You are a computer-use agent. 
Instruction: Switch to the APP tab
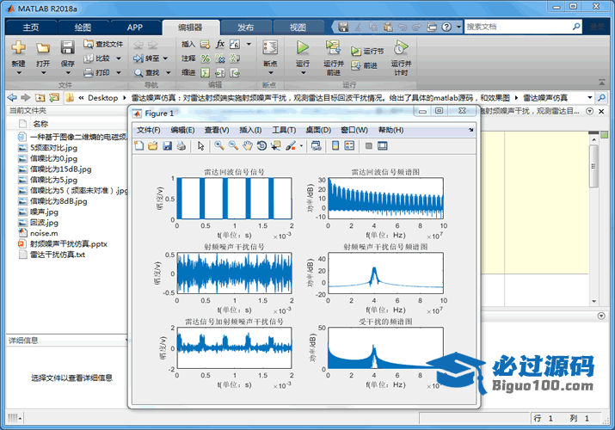coord(134,27)
